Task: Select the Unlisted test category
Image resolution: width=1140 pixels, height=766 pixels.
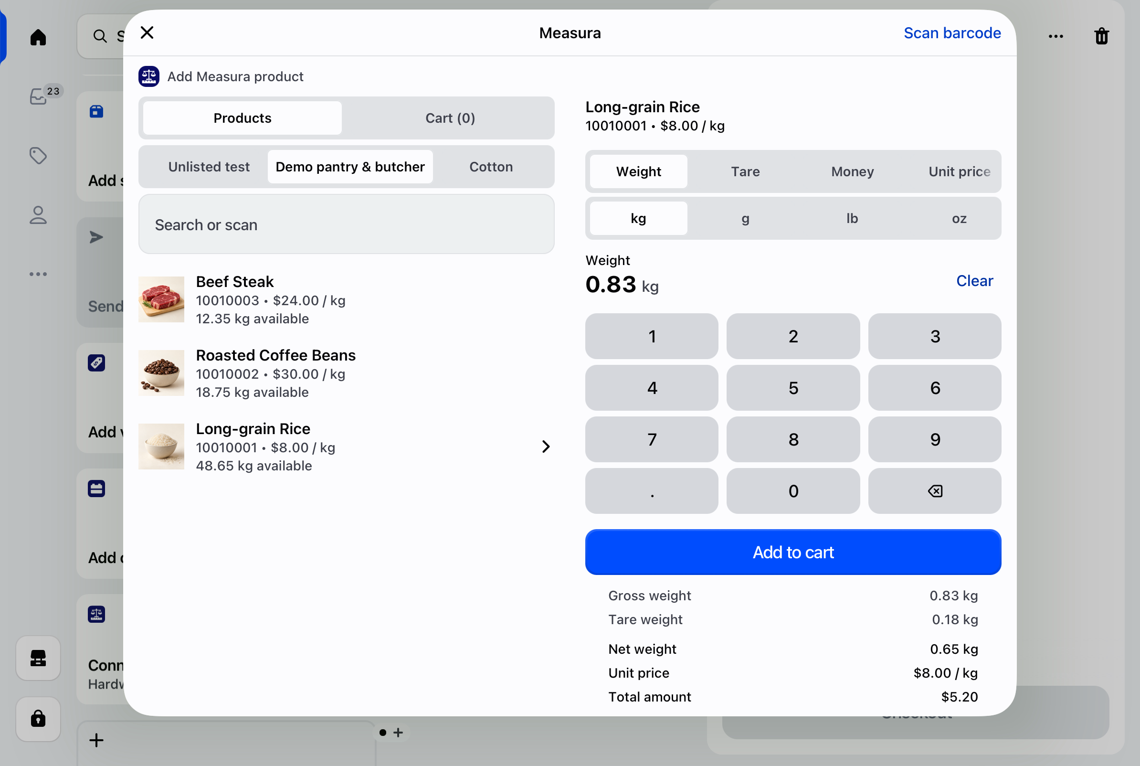Action: click(x=209, y=167)
